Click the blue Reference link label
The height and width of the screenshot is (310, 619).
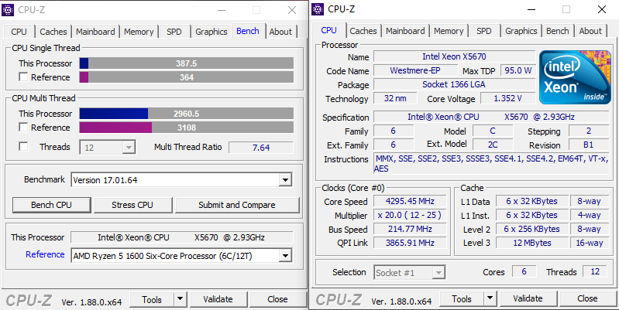pyautogui.click(x=45, y=254)
